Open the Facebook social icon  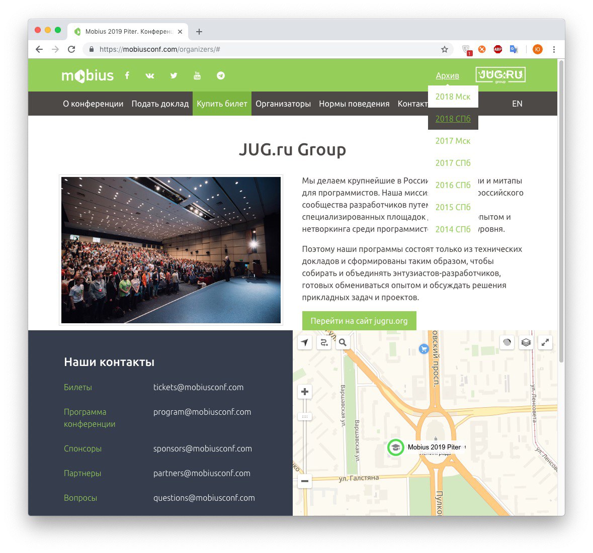point(127,75)
